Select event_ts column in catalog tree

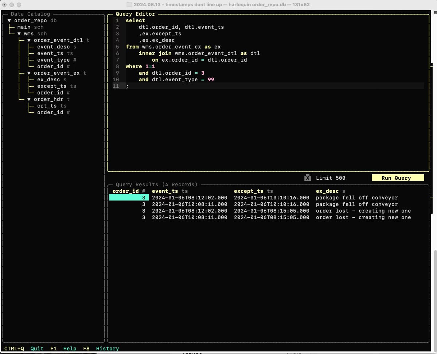[x=55, y=53]
